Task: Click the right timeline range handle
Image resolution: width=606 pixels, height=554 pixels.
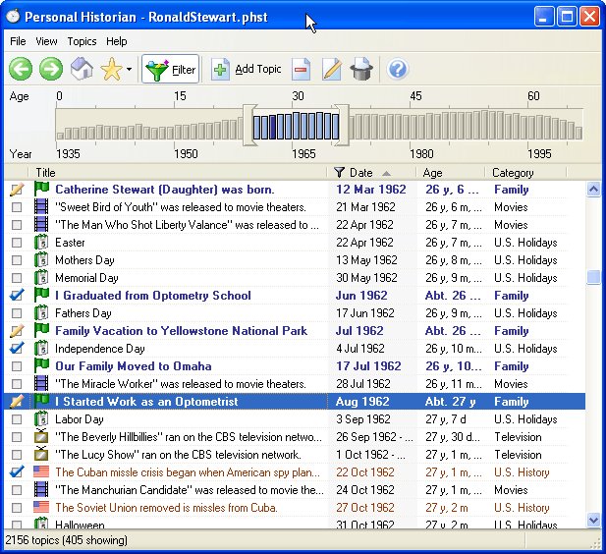Action: [342, 125]
